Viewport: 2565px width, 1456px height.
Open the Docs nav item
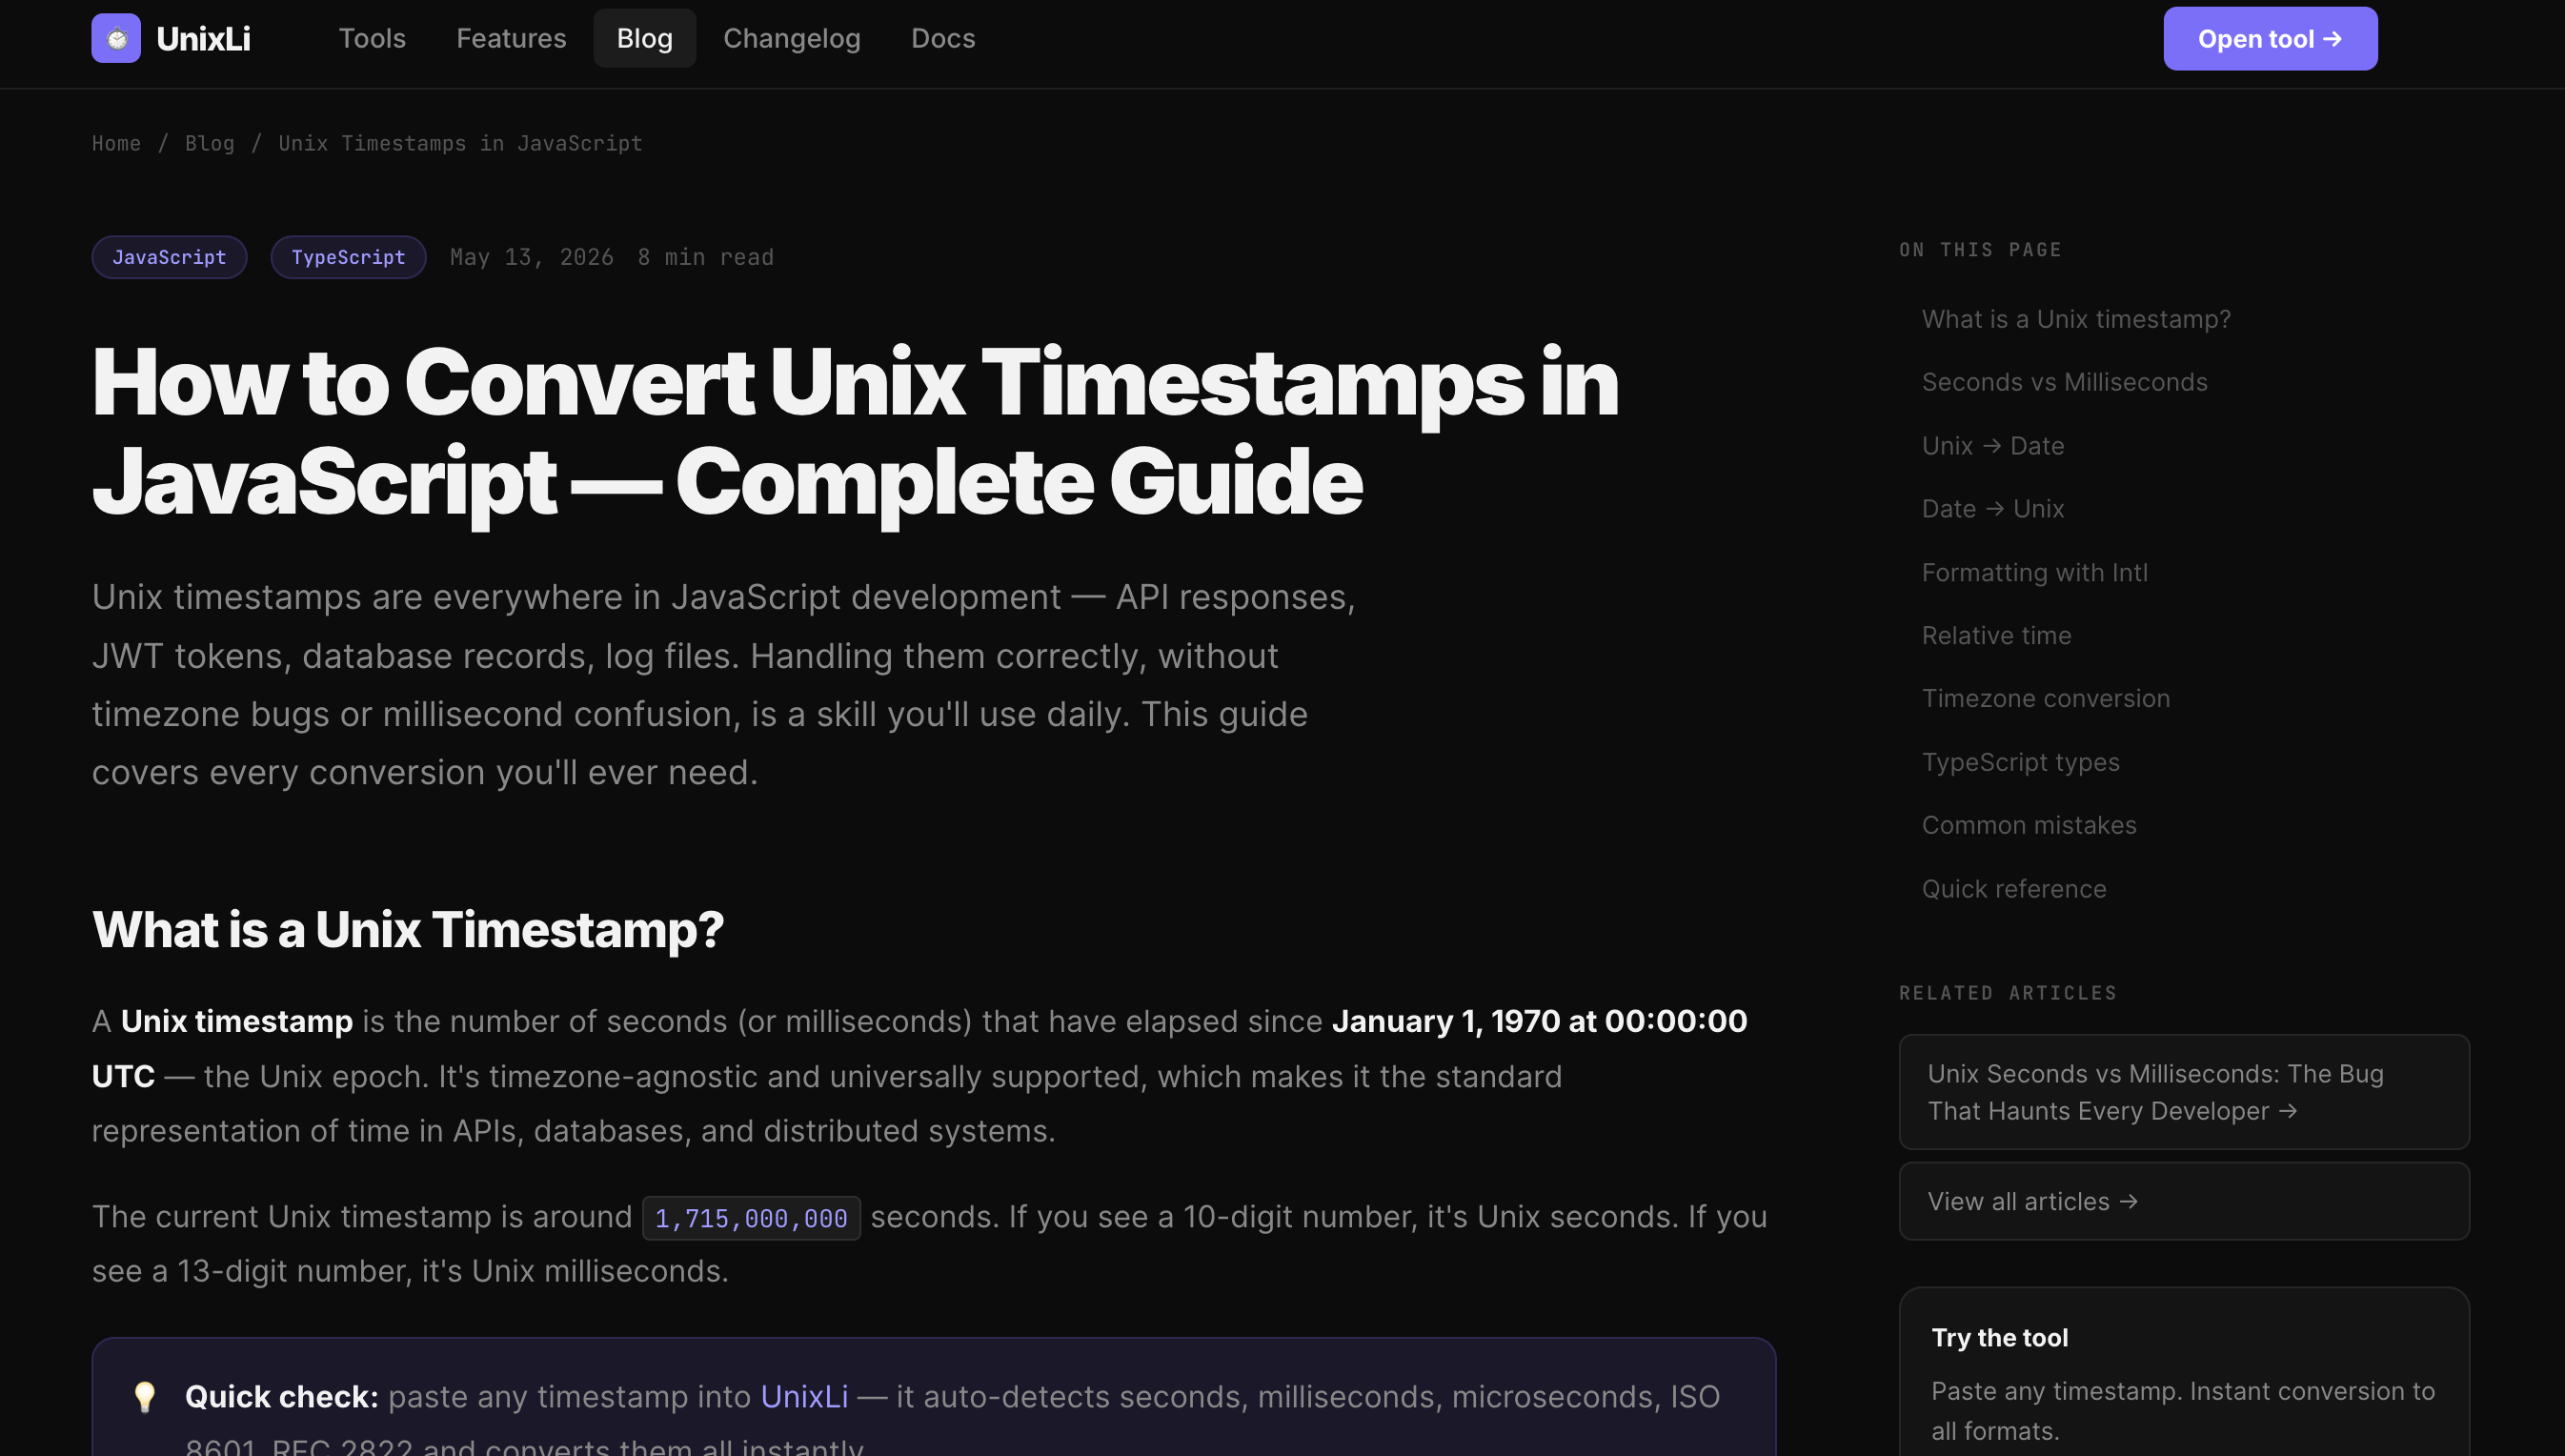coord(942,38)
